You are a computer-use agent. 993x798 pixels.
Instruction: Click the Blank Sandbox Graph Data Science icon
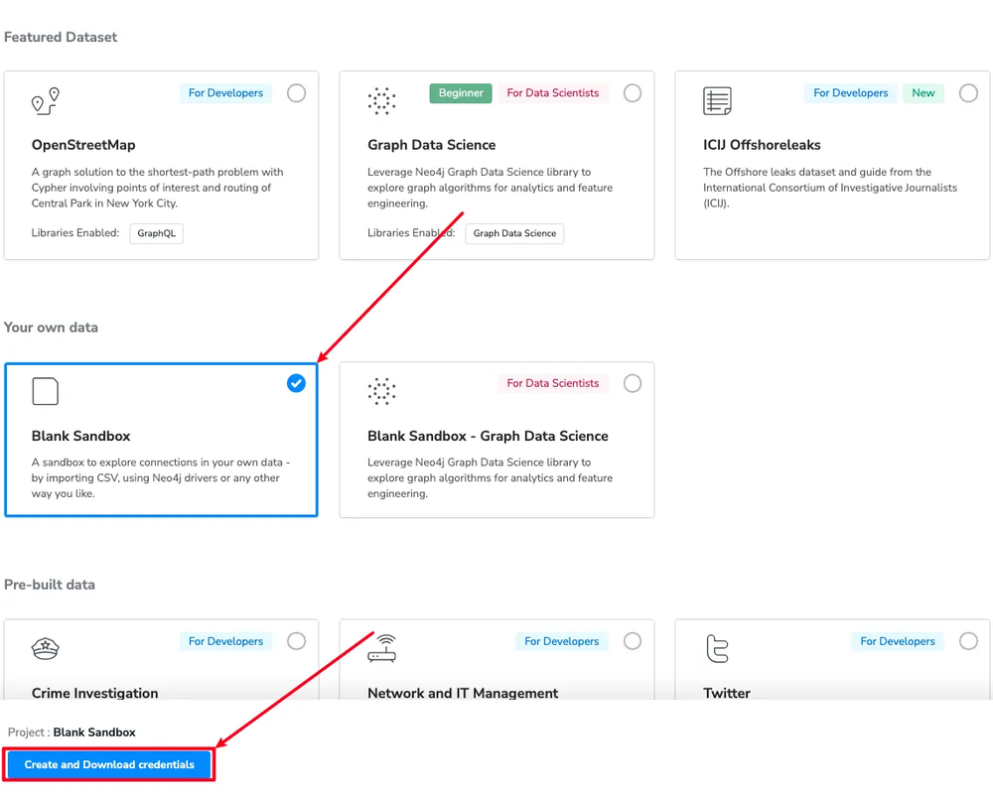pos(381,391)
